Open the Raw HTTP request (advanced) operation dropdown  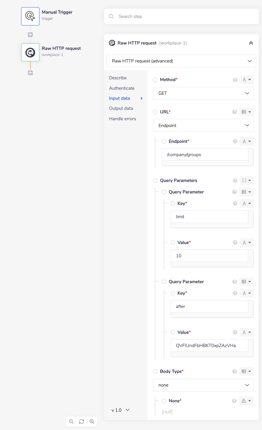click(181, 61)
